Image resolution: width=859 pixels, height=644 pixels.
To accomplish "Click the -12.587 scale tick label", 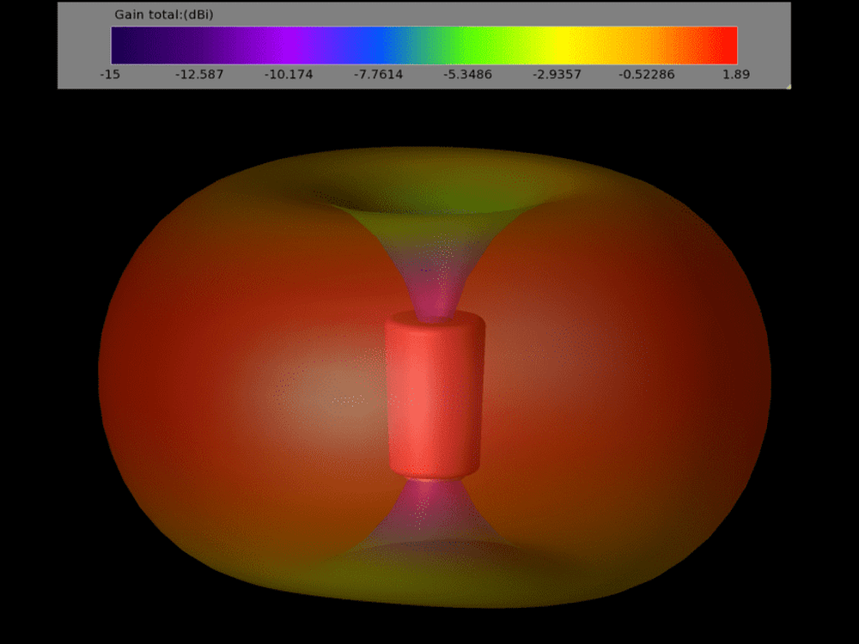I will (x=199, y=75).
